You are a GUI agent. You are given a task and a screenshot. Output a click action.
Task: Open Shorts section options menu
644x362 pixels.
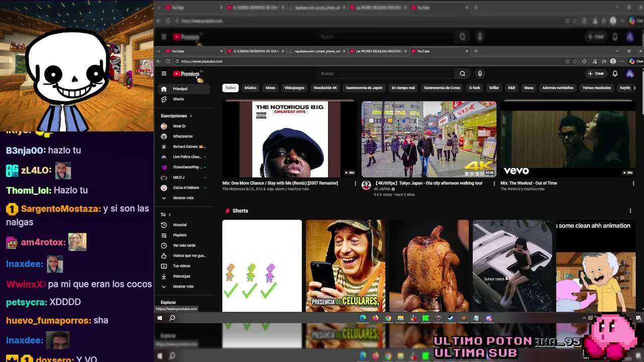click(x=630, y=211)
